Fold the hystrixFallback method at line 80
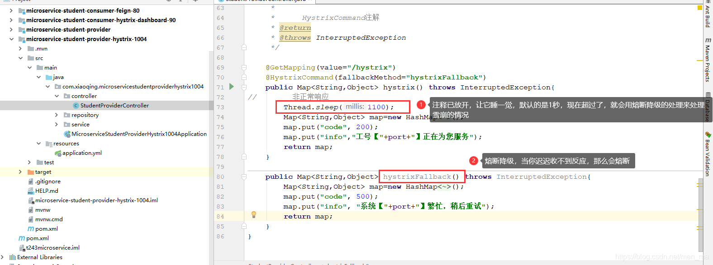The height and width of the screenshot is (265, 713). point(244,177)
